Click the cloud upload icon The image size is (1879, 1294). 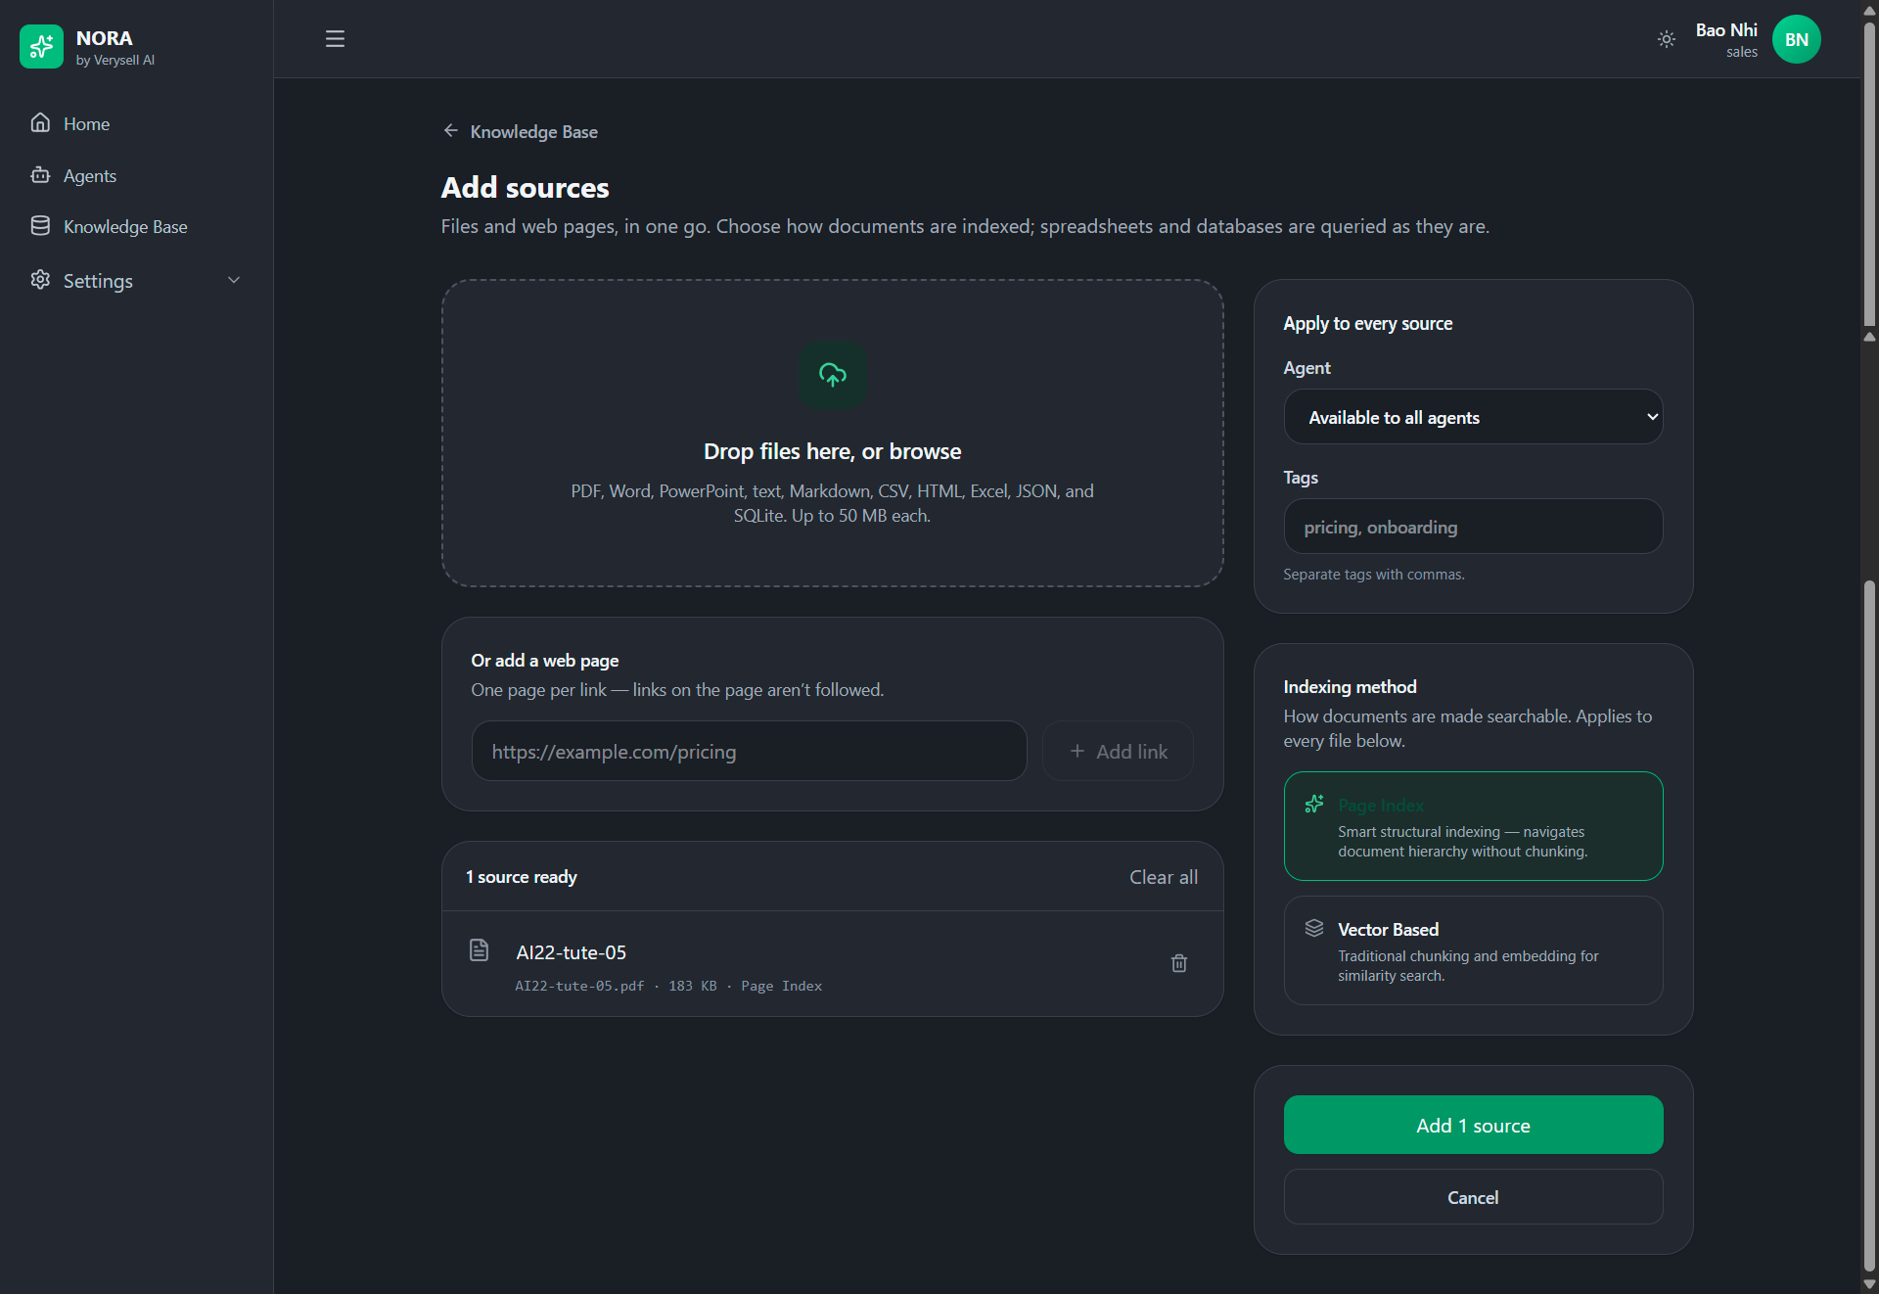click(x=832, y=374)
